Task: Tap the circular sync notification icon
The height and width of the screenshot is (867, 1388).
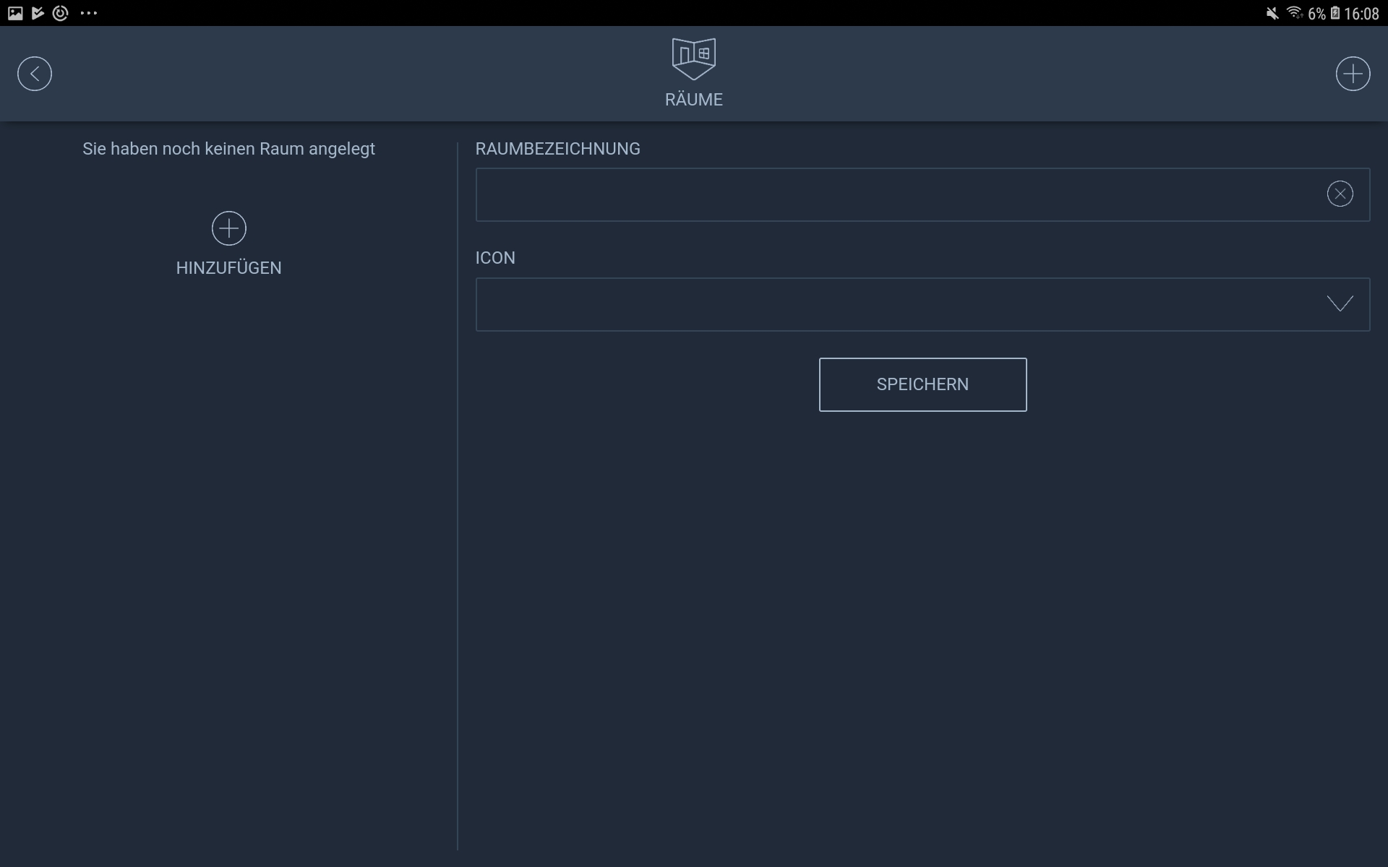Action: click(61, 13)
